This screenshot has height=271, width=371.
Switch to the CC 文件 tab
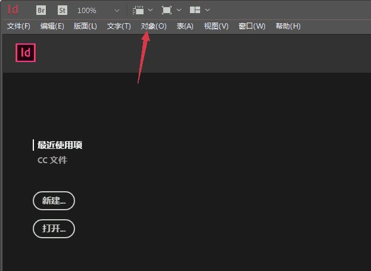pyautogui.click(x=52, y=160)
